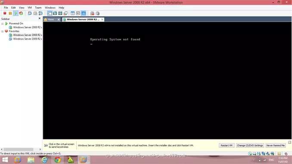Toggle the Show/Hide Sidebar toolbar button
The width and height of the screenshot is (292, 164).
[x=50, y=13]
